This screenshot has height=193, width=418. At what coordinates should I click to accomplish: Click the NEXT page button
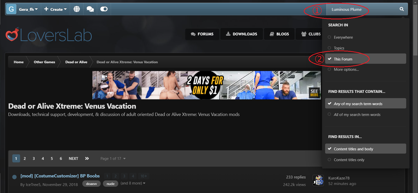(73, 158)
